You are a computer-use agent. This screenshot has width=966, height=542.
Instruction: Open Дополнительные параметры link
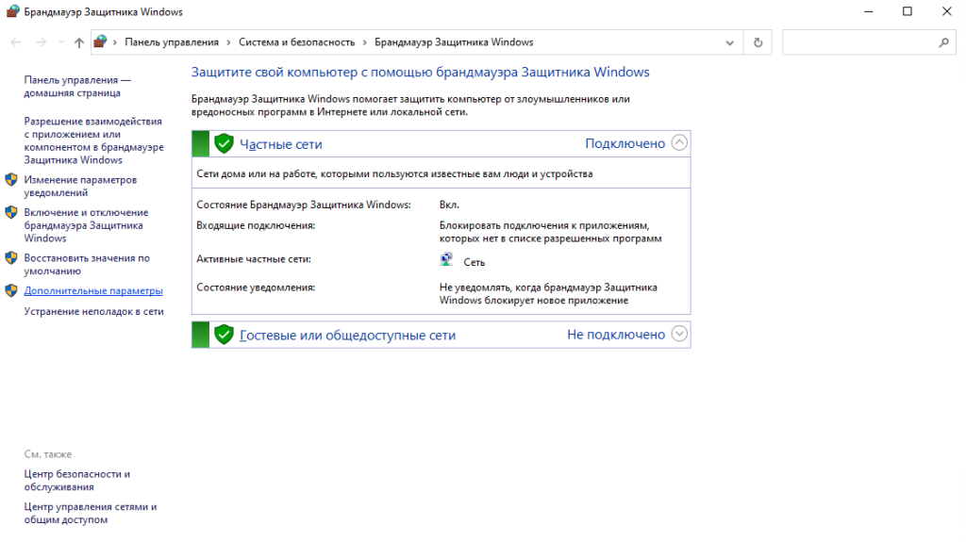93,290
